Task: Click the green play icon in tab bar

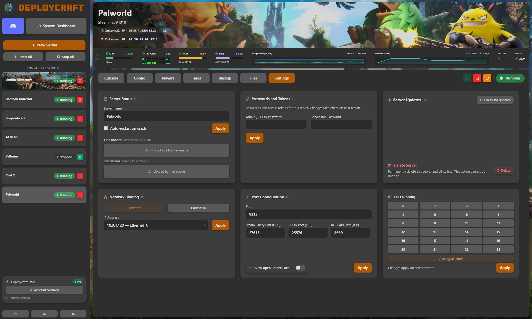Action: (x=467, y=78)
